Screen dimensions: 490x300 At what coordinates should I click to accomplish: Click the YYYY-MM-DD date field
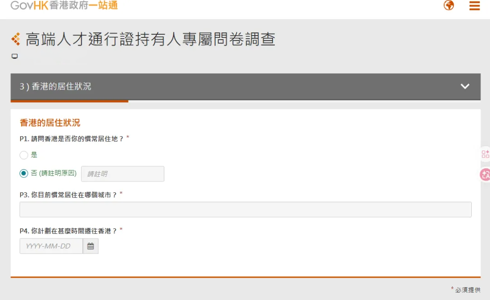(51, 246)
